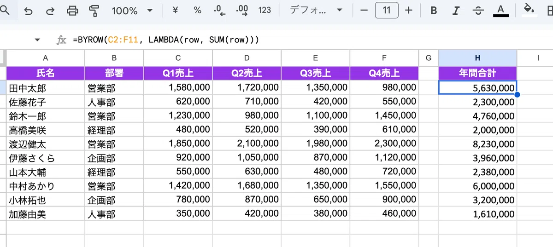Image resolution: width=553 pixels, height=247 pixels.
Task: Click the Q1売上 header cell
Action: click(178, 73)
